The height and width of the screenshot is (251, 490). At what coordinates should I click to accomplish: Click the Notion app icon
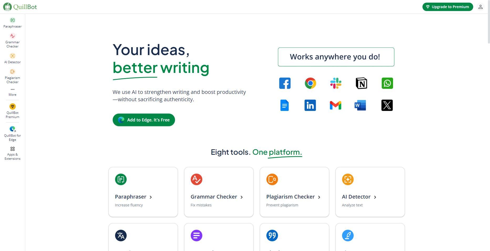point(361,83)
